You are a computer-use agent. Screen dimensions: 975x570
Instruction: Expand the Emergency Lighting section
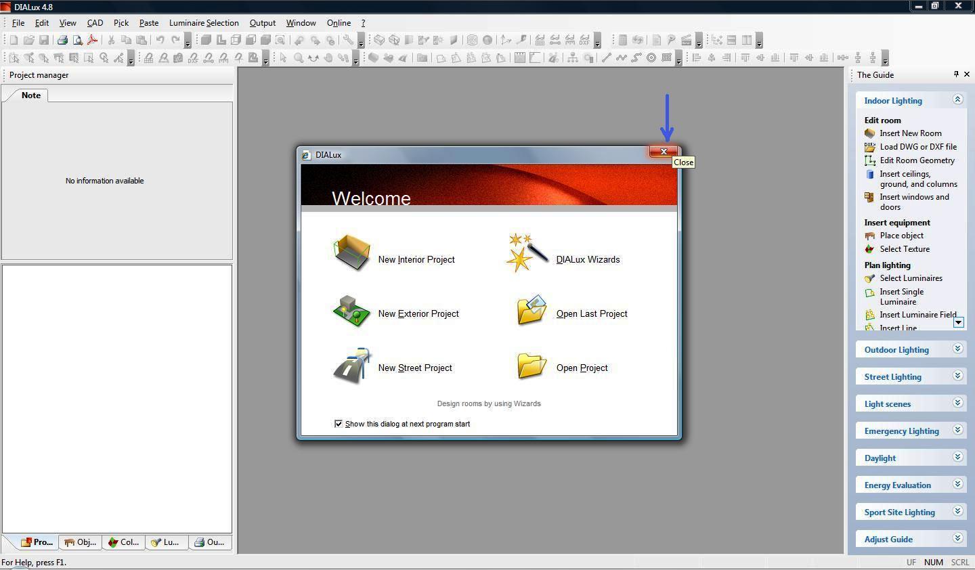pos(957,430)
